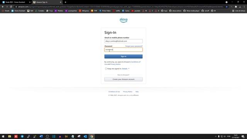247x139 pixels.
Task: Click Create your Amazon account button
Action: [123, 79]
